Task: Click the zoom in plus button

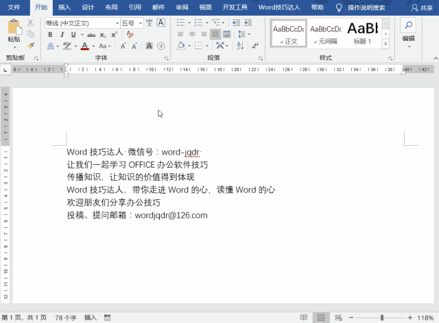Action: tap(410, 318)
